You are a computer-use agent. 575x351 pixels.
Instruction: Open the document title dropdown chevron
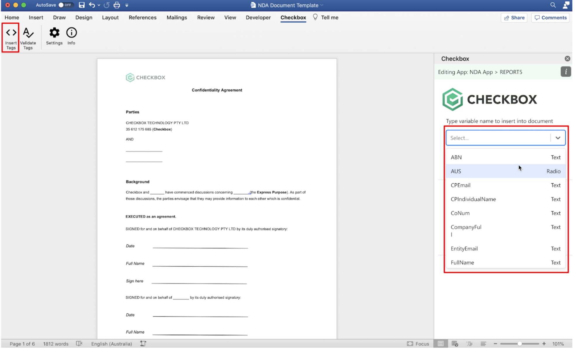[322, 5]
